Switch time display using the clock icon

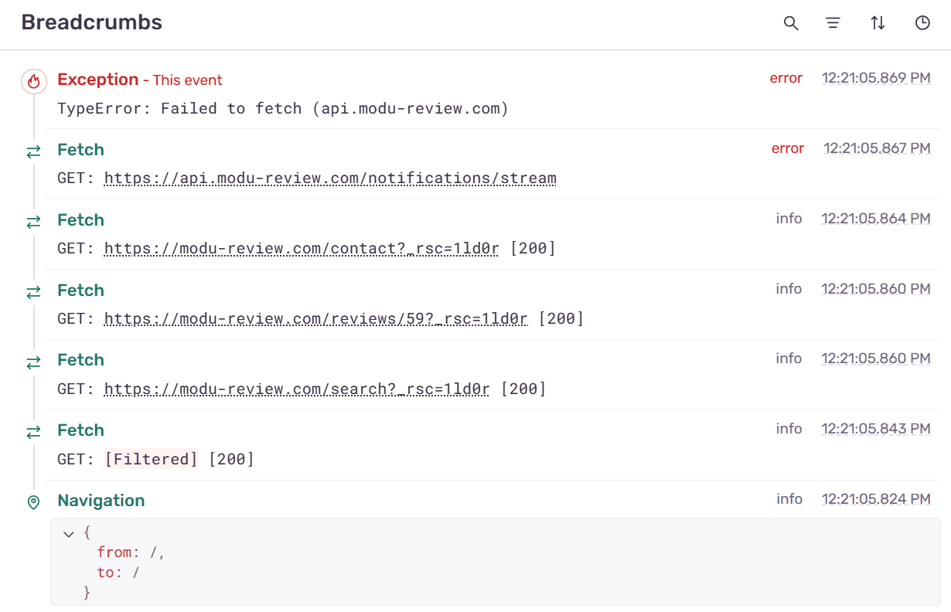[x=922, y=23]
